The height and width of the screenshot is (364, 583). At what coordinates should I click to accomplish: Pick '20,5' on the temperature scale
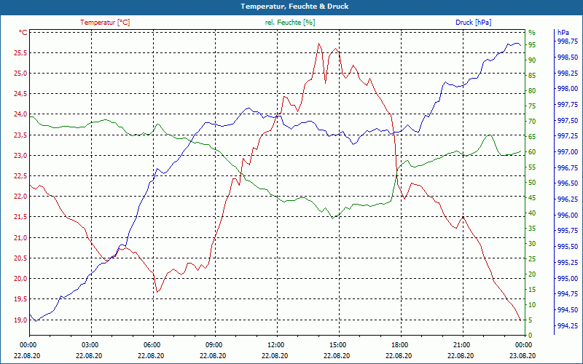(20, 258)
